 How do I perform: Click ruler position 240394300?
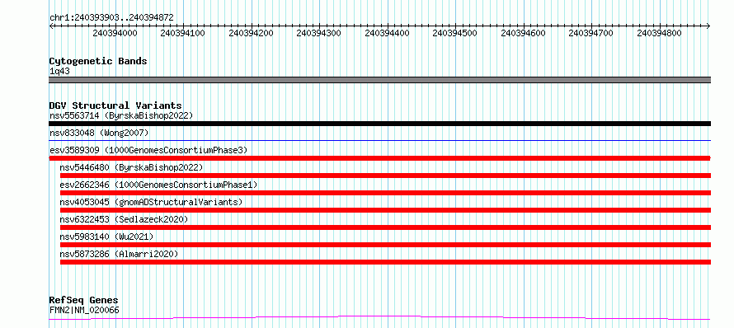click(319, 34)
